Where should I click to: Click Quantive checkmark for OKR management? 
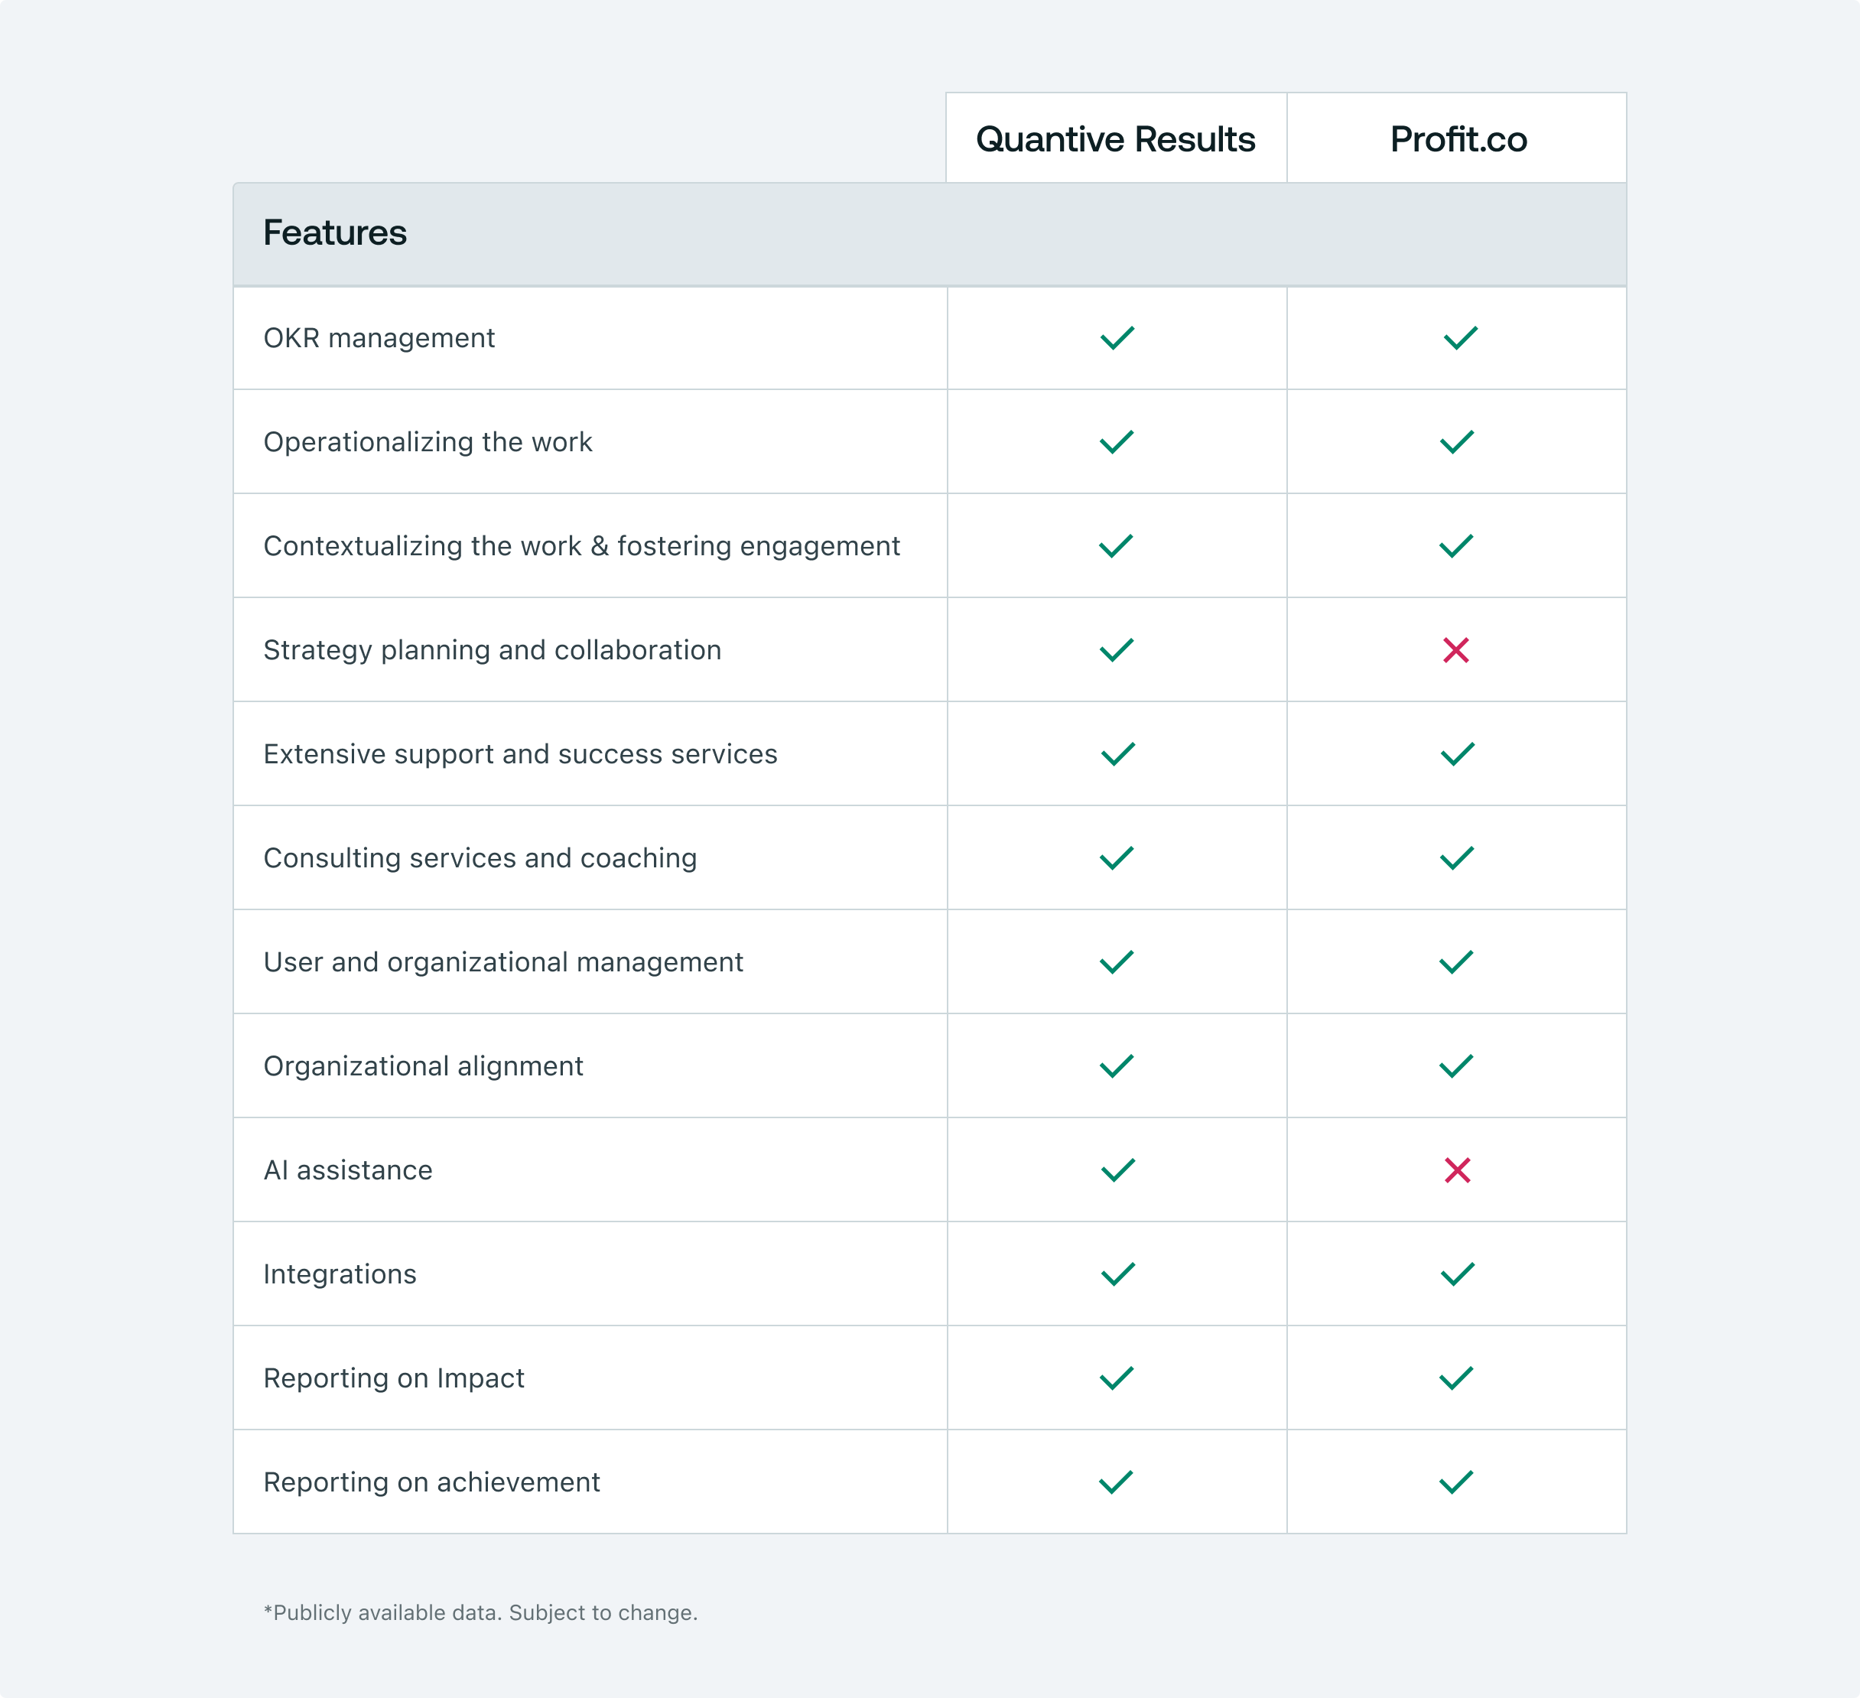(x=1117, y=338)
